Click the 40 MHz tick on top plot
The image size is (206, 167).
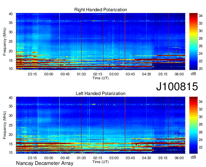[x=11, y=14]
